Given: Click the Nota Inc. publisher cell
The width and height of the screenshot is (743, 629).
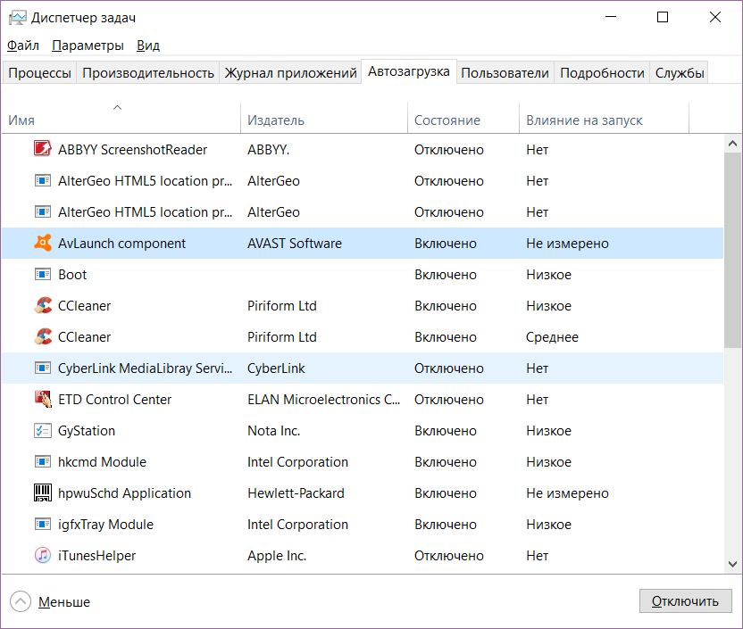Looking at the screenshot, I should 274,431.
